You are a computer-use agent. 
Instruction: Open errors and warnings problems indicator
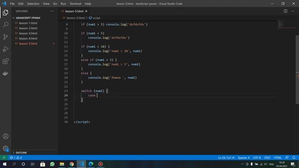(16, 158)
